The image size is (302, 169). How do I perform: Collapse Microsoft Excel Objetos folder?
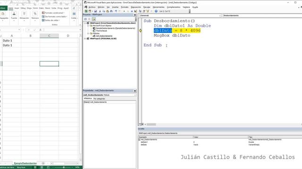coord(88,26)
